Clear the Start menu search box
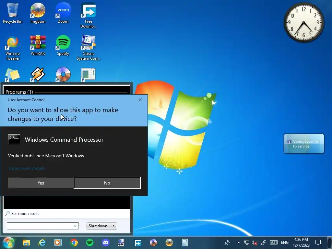Screen dimensions: 332x249 pyautogui.click(x=75, y=226)
